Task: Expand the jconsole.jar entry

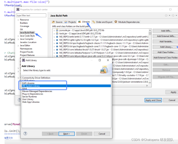Action: [54, 31]
